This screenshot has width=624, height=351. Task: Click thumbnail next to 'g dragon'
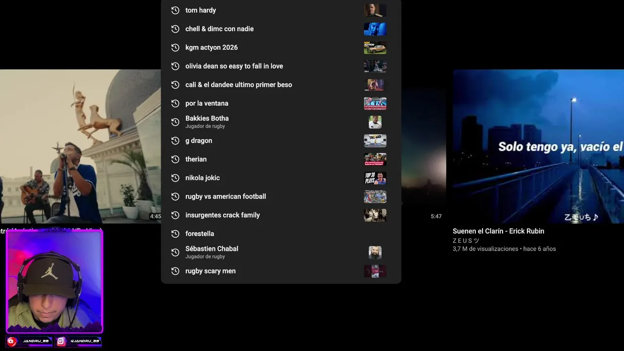375,140
